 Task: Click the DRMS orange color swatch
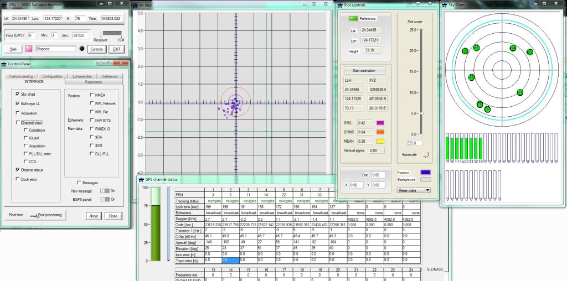(x=380, y=132)
